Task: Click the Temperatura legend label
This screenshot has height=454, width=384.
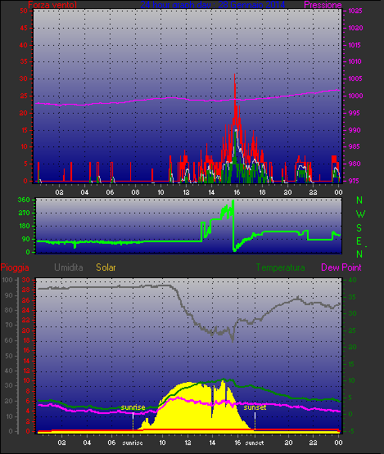Action: pos(280,267)
